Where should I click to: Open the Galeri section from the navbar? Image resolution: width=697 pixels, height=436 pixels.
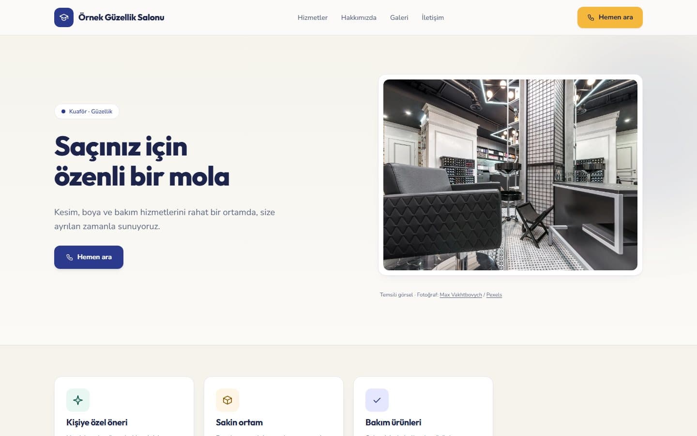(x=399, y=17)
